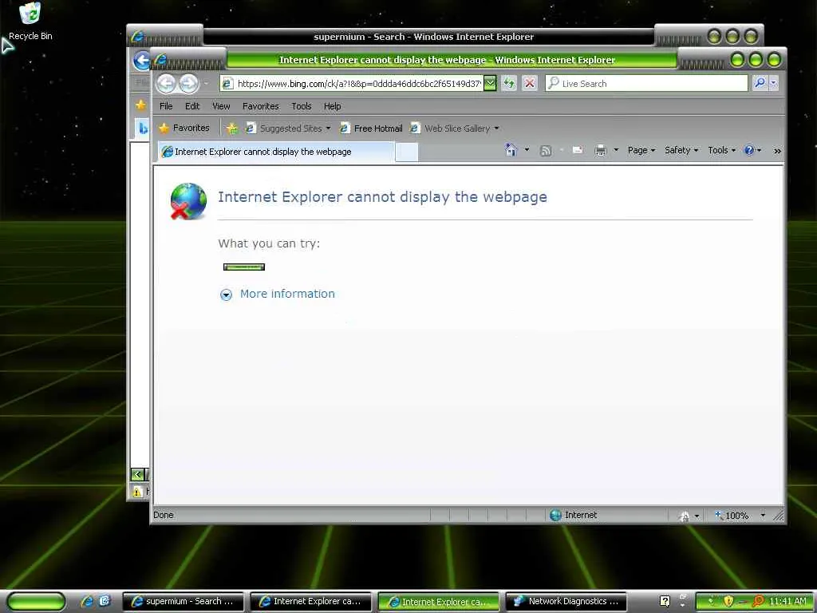Click the Internet security zone indicator
Viewport: 817px width, 613px height.
573,515
